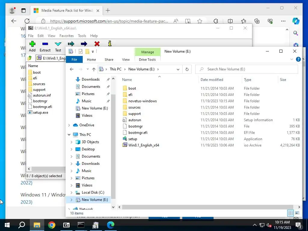Click Properties icon in Explorer quick access toolbar
This screenshot has width=308, height=231.
[81, 51]
